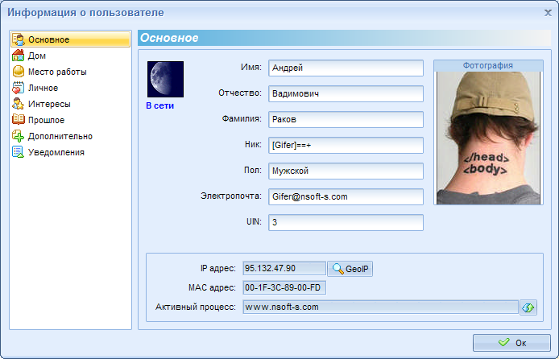The image size is (559, 359).
Task: Click the magnifier icon on GeoIP button
Action: pyautogui.click(x=338, y=269)
